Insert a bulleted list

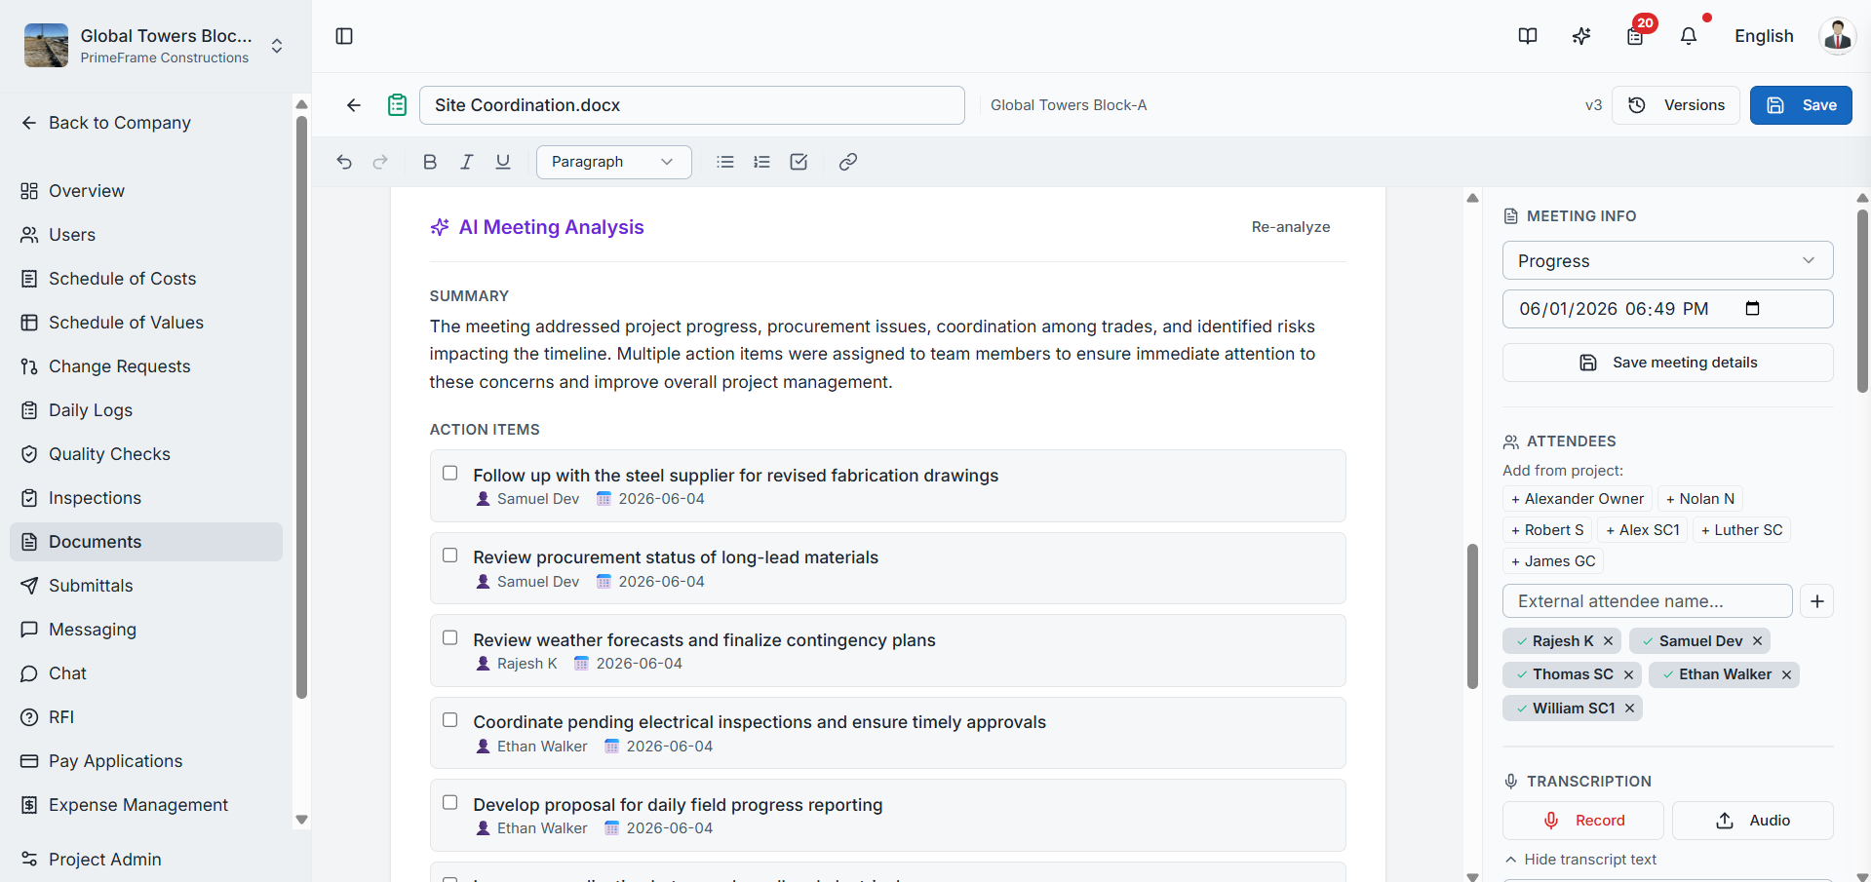pos(725,162)
